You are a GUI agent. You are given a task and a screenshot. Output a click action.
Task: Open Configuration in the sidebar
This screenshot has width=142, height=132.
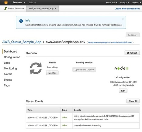coord(12,57)
